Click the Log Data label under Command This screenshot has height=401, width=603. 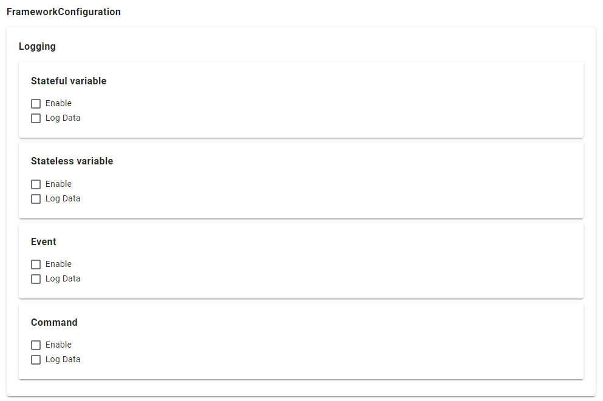coord(63,359)
